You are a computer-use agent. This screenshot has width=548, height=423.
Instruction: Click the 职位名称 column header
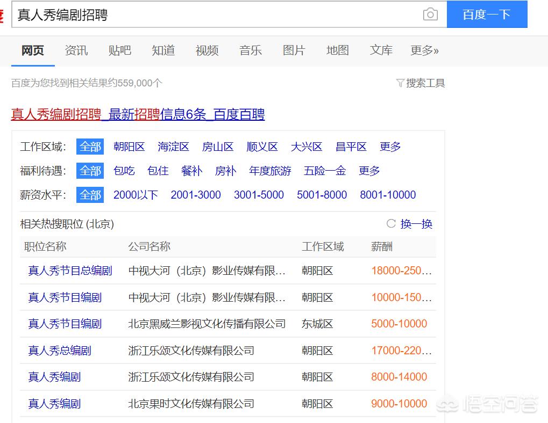pyautogui.click(x=45, y=246)
